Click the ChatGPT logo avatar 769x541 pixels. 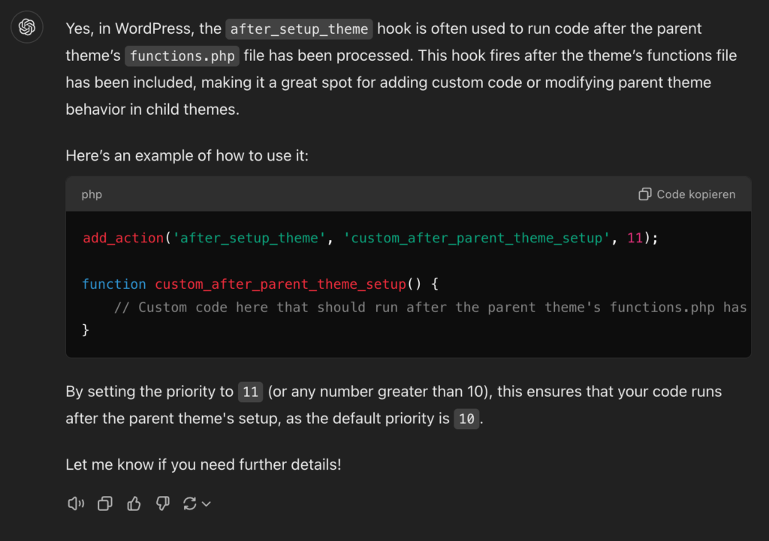(27, 28)
